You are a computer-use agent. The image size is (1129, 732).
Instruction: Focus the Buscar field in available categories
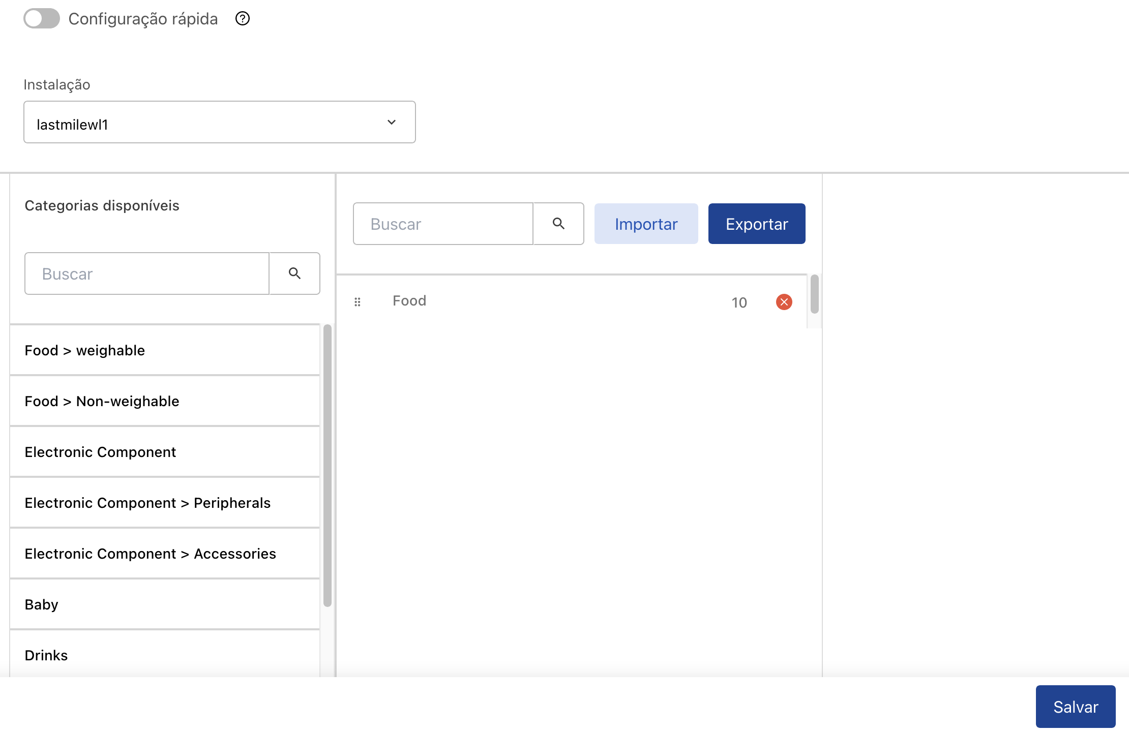(x=147, y=273)
